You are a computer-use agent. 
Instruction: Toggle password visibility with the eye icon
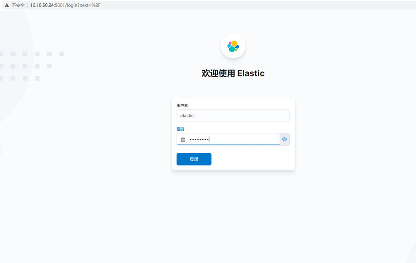(284, 139)
